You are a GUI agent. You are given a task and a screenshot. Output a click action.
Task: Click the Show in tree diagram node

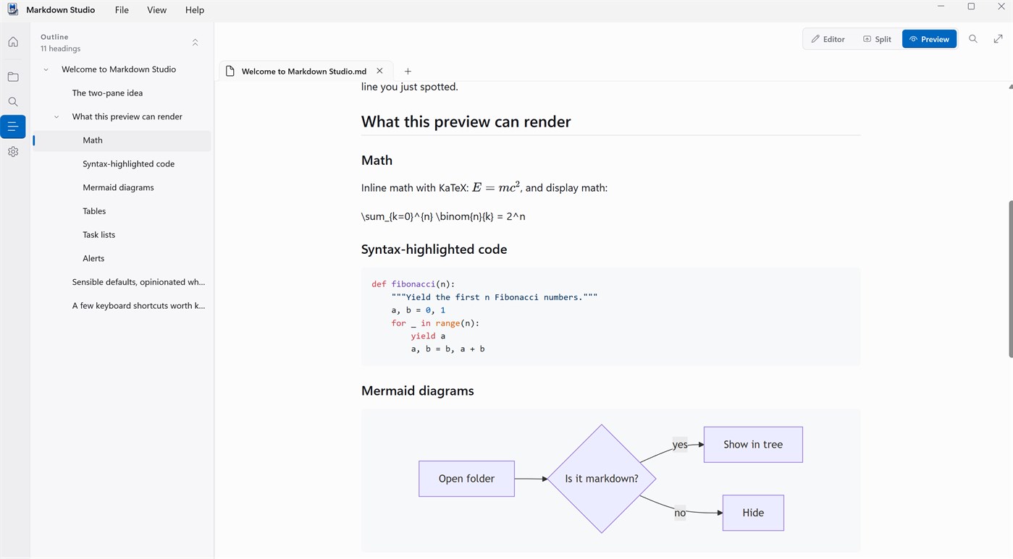click(753, 445)
